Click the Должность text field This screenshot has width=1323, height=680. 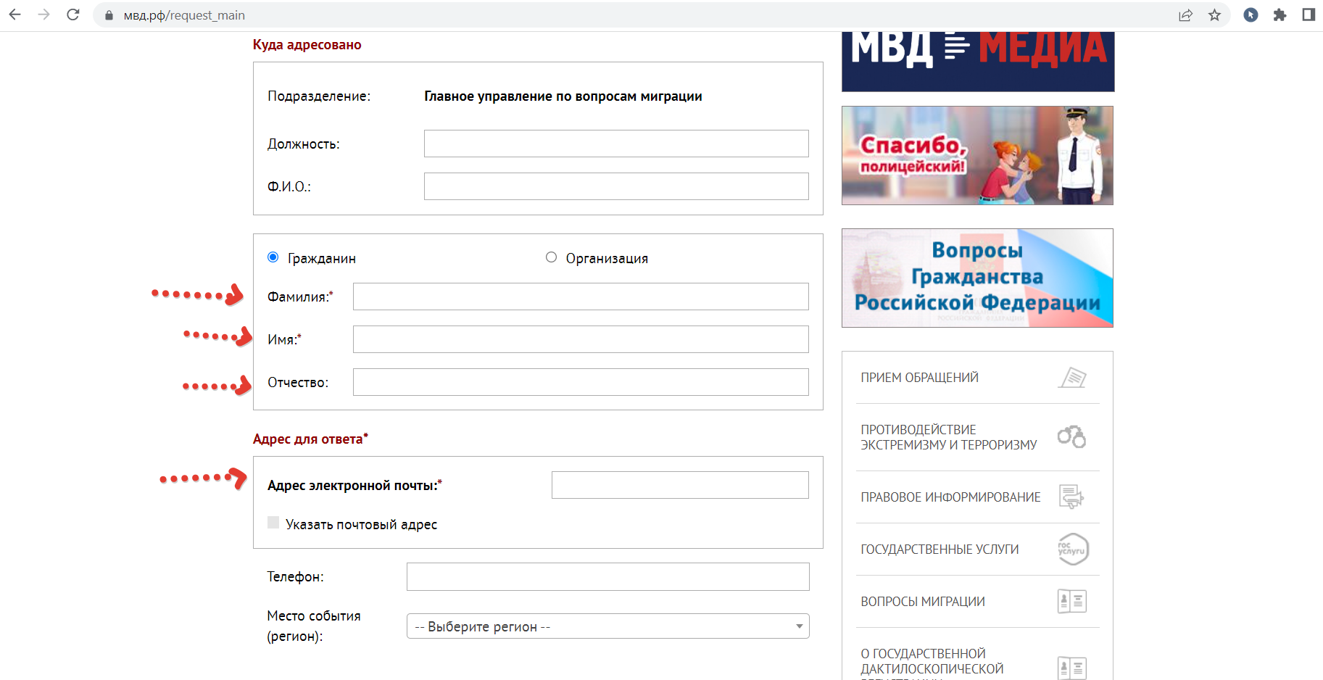pyautogui.click(x=615, y=144)
